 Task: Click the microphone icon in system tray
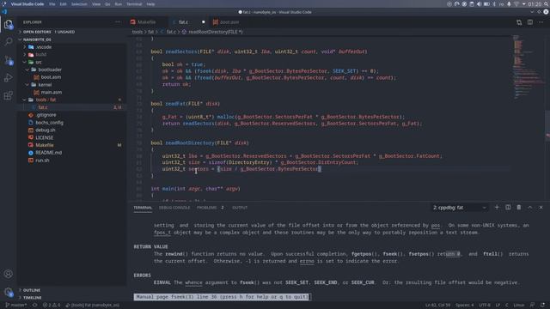(x=509, y=4)
